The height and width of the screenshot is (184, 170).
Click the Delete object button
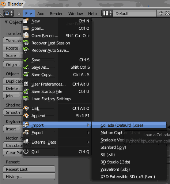click(x=13, y=89)
